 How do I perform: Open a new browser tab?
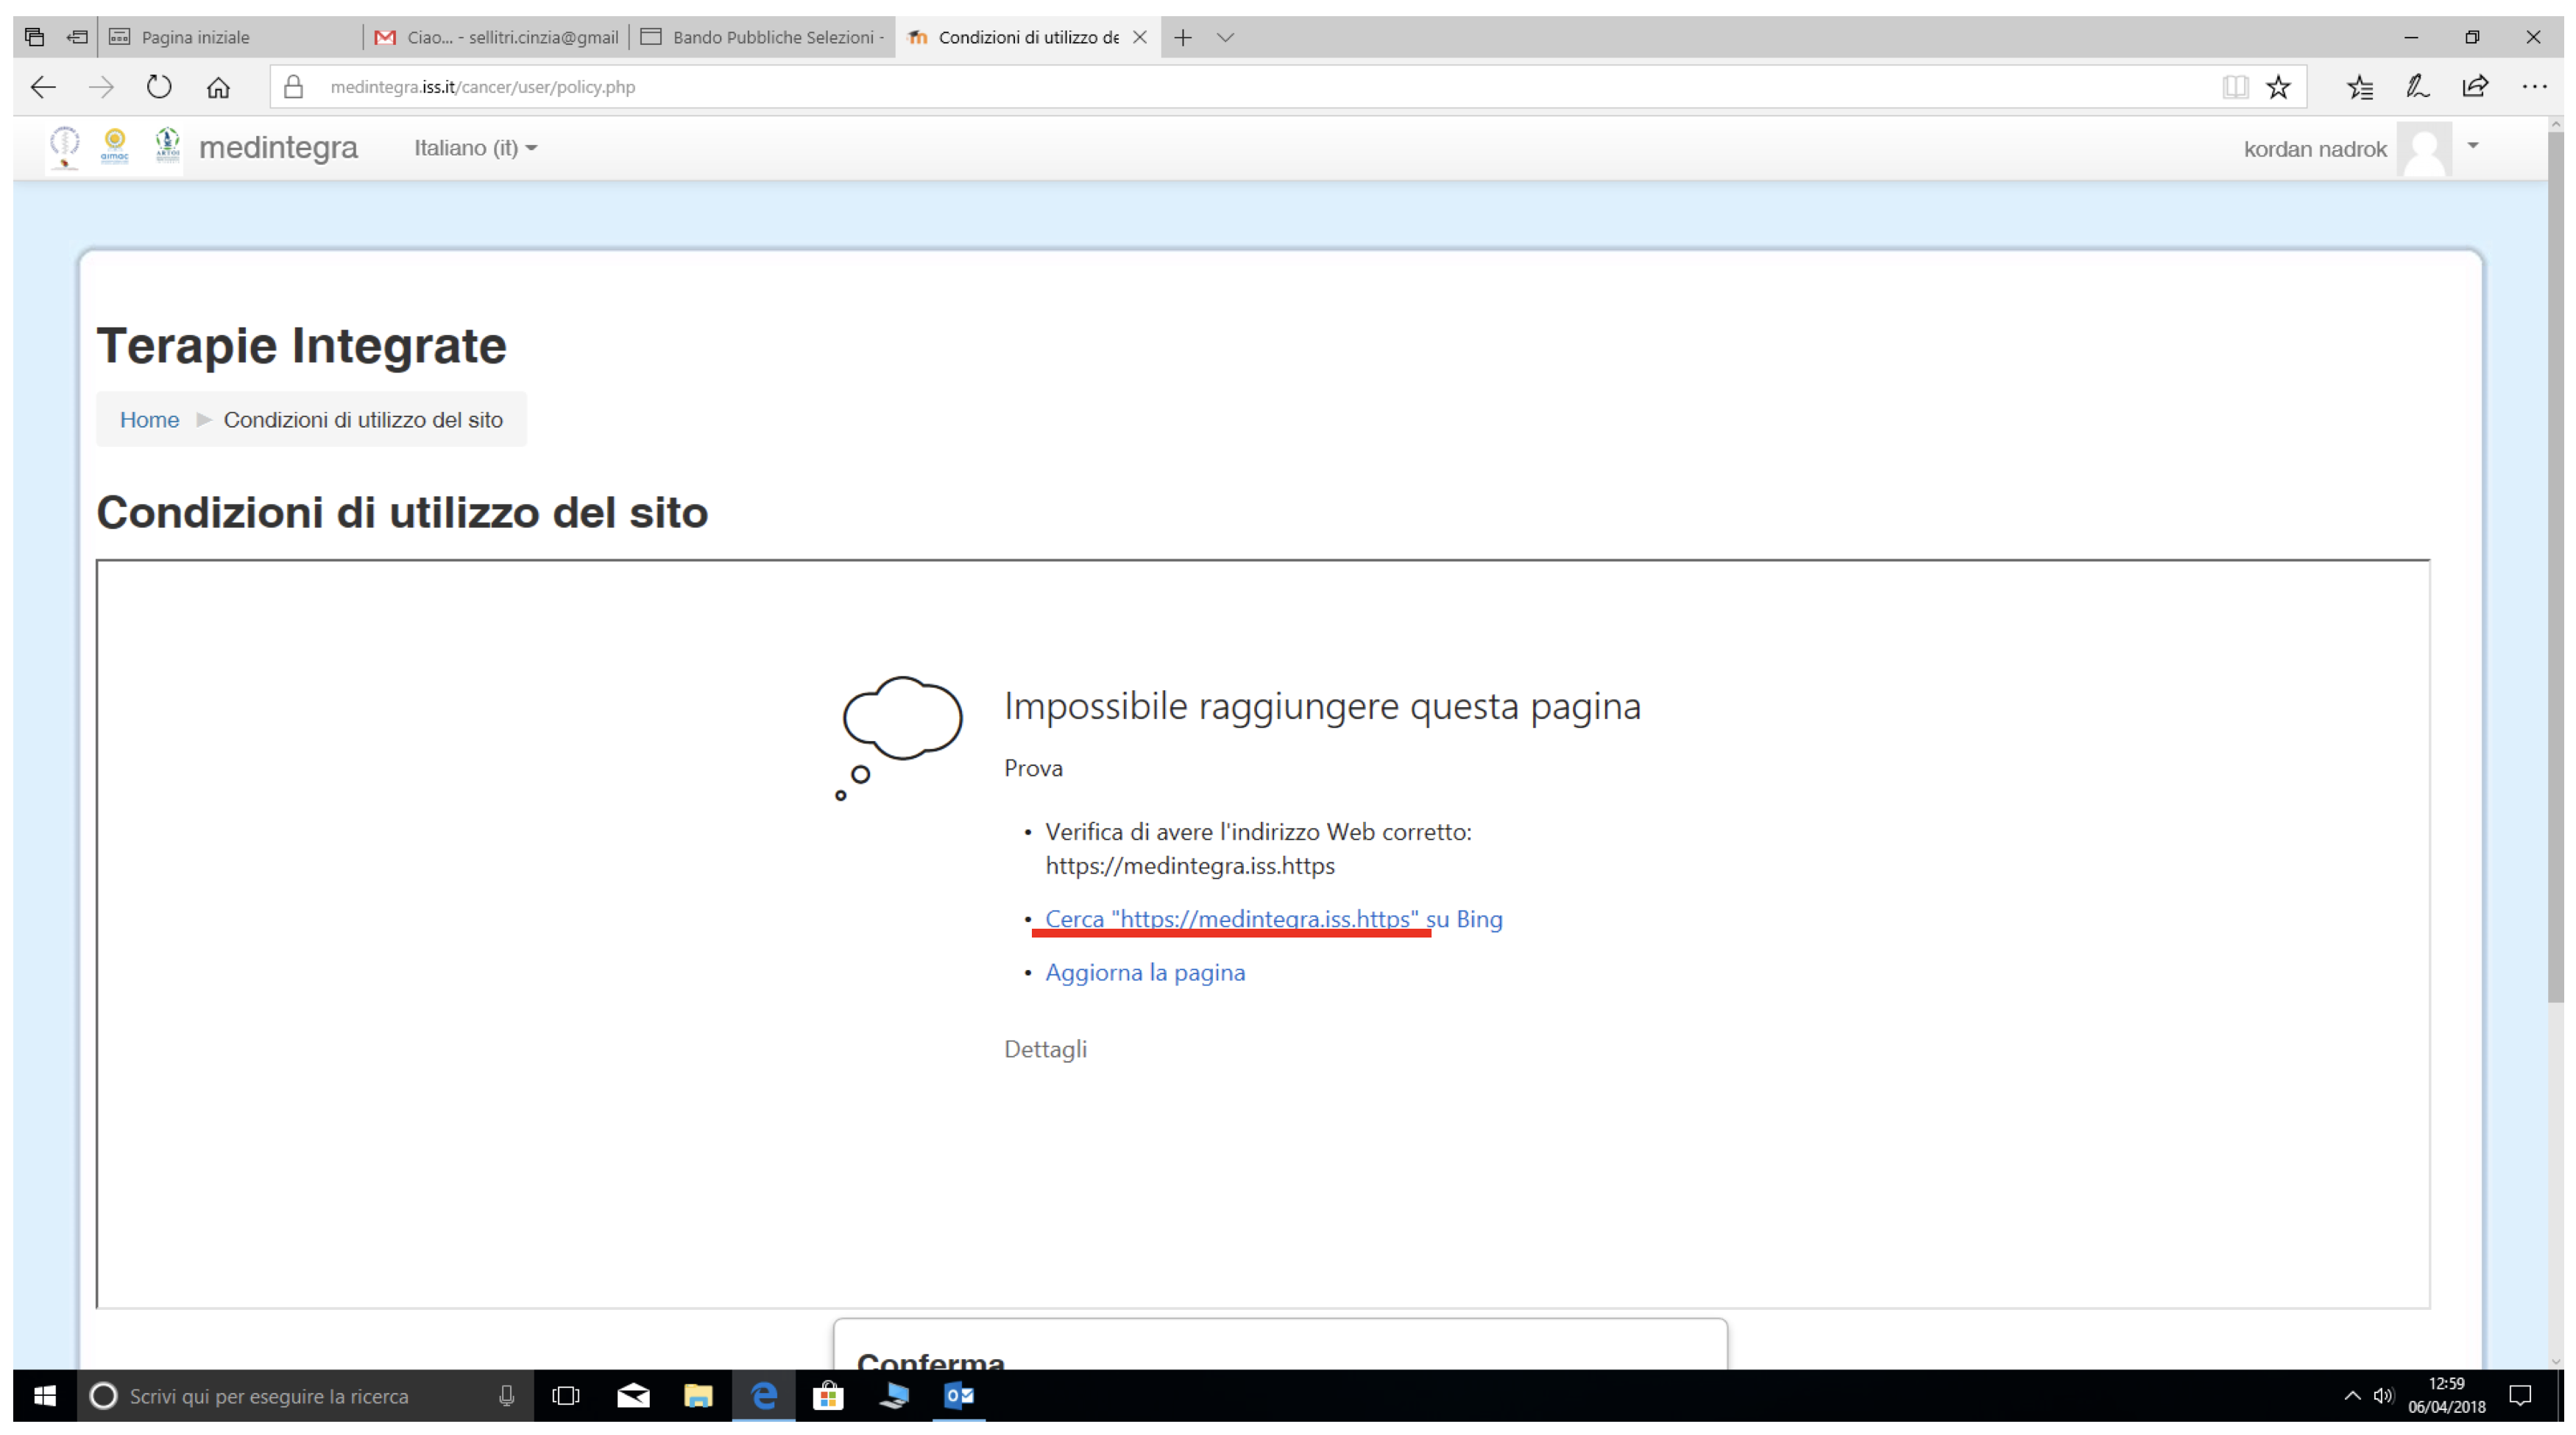(1183, 37)
